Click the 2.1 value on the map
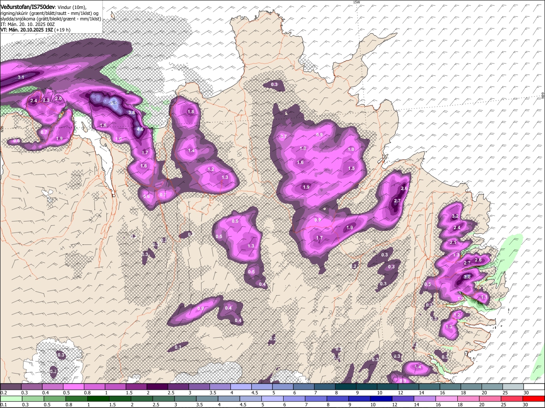 453,243
